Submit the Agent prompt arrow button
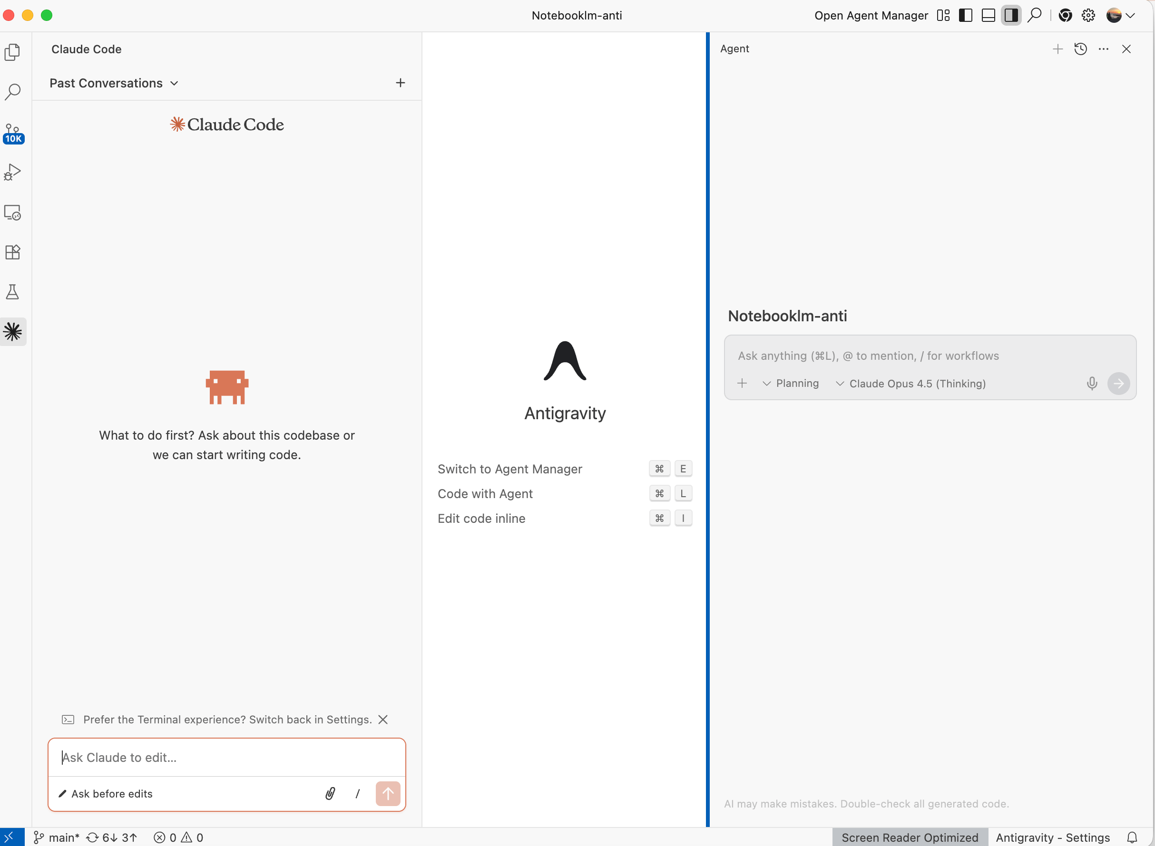The height and width of the screenshot is (846, 1155). (1119, 384)
